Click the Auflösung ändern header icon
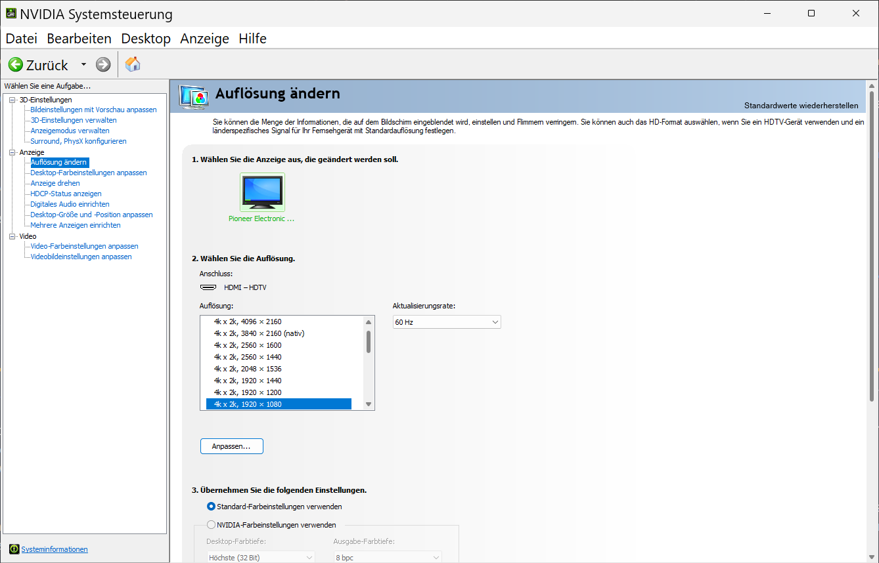The width and height of the screenshot is (879, 563). click(x=194, y=96)
